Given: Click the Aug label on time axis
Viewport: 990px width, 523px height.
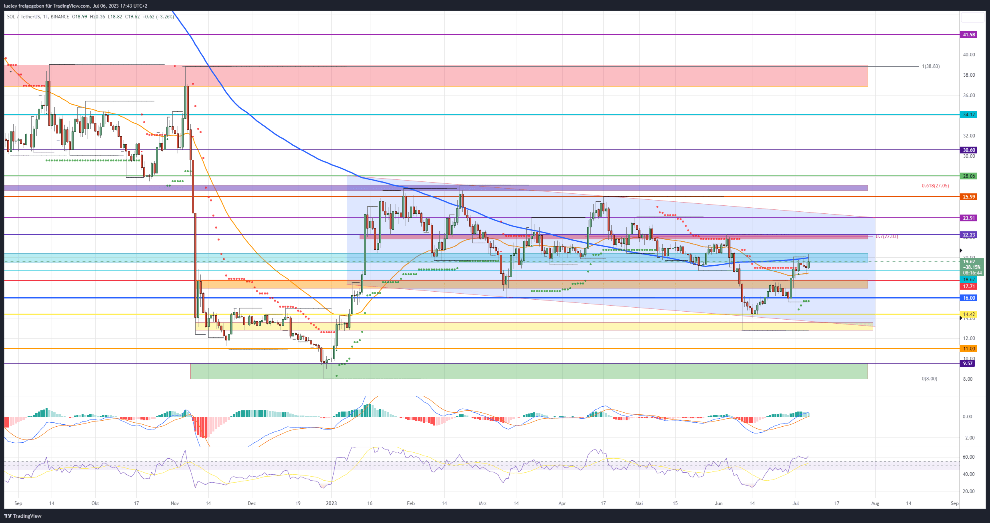Looking at the screenshot, I should pyautogui.click(x=875, y=503).
